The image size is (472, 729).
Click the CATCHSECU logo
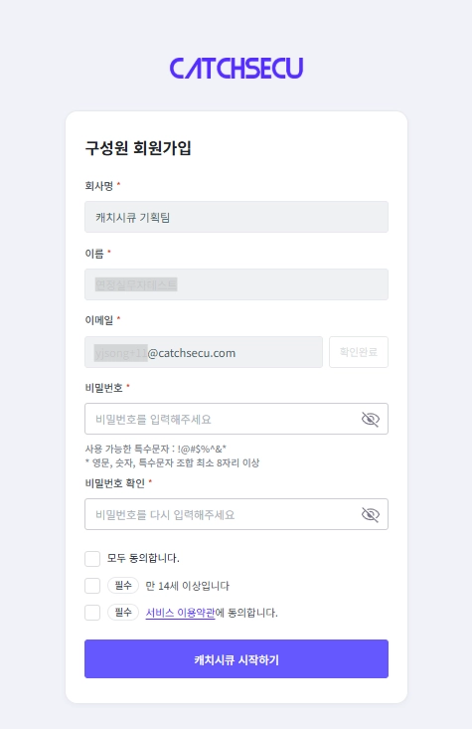click(236, 69)
